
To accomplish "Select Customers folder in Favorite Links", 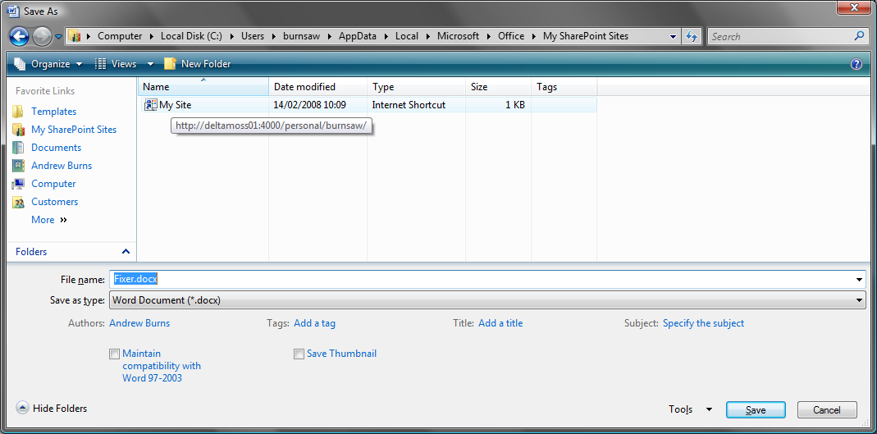I will pos(54,202).
